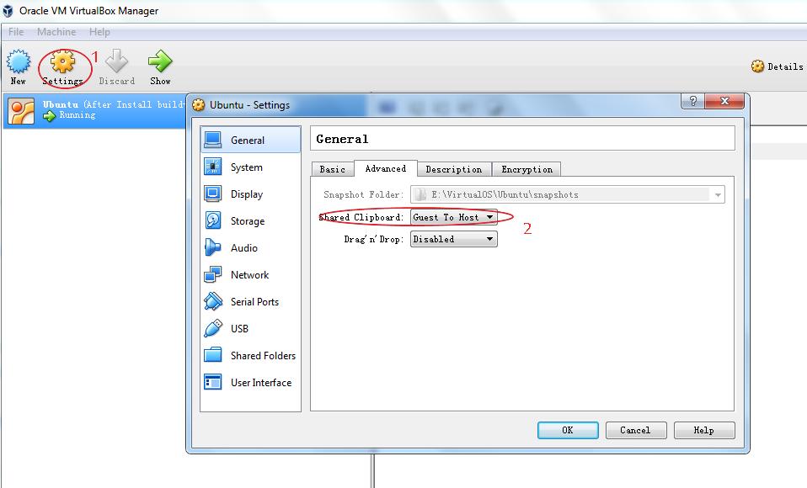Screen dimensions: 807x488
Task: Open the Display settings category
Action: (x=250, y=194)
